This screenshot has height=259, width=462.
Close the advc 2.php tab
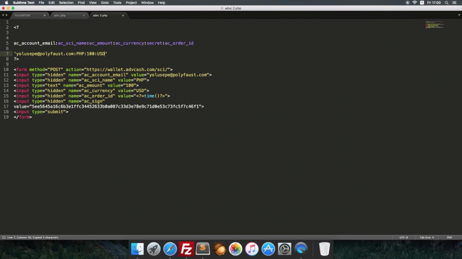coord(123,16)
